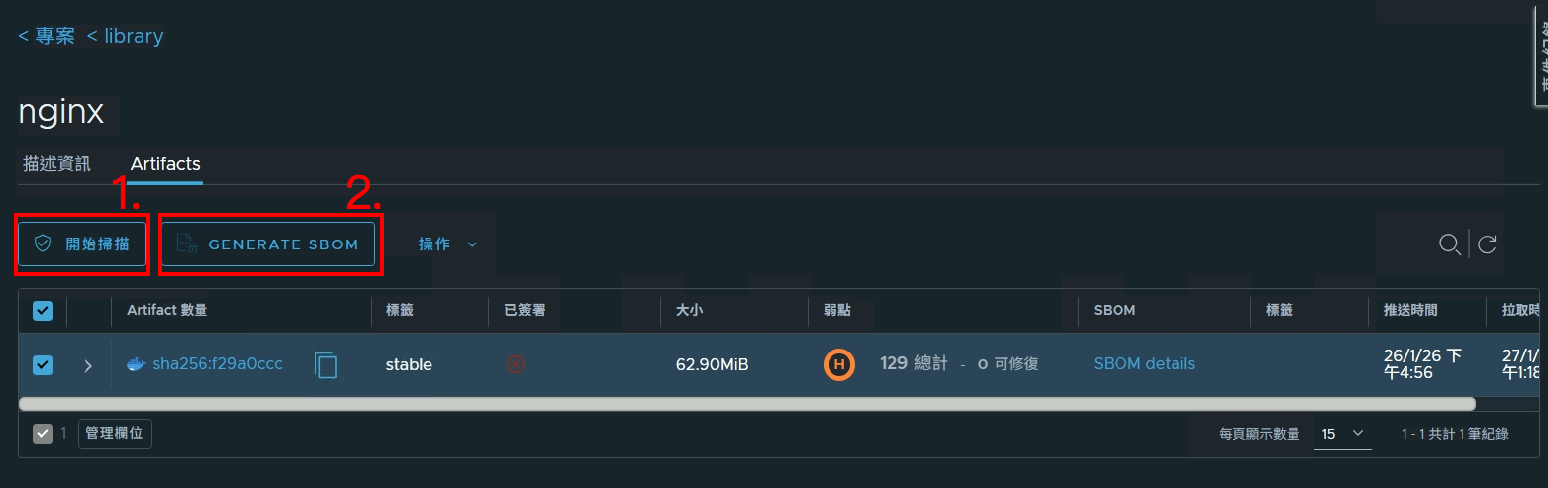This screenshot has height=488, width=1548.
Task: Click the Docker whale artifact icon
Action: click(x=137, y=364)
